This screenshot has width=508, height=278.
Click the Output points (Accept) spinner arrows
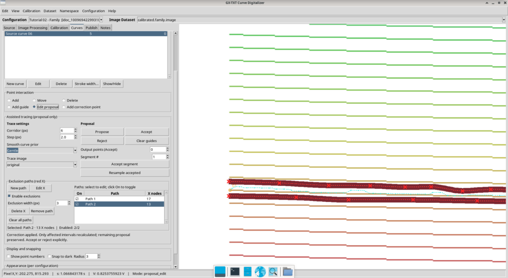tap(168, 149)
